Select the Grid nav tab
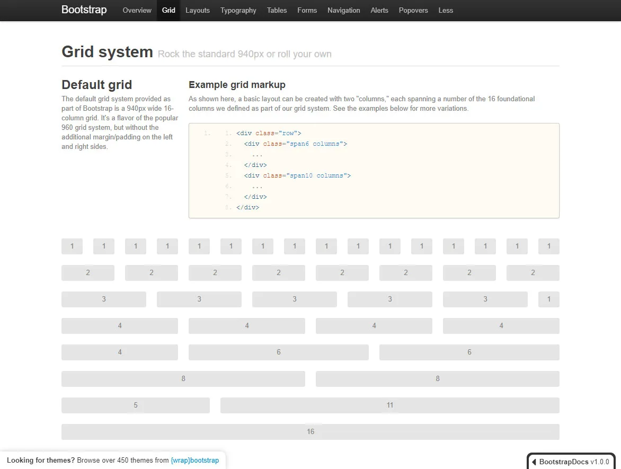The image size is (621, 469). click(x=168, y=10)
